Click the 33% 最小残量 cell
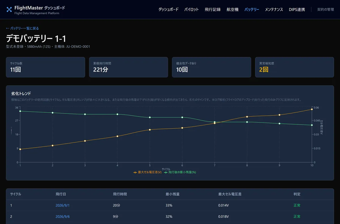The height and width of the screenshot is (224, 340). point(169,205)
